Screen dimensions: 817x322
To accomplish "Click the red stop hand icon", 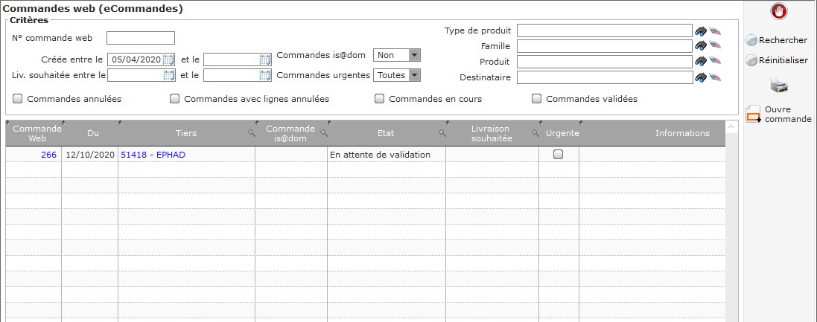I will coord(779,11).
